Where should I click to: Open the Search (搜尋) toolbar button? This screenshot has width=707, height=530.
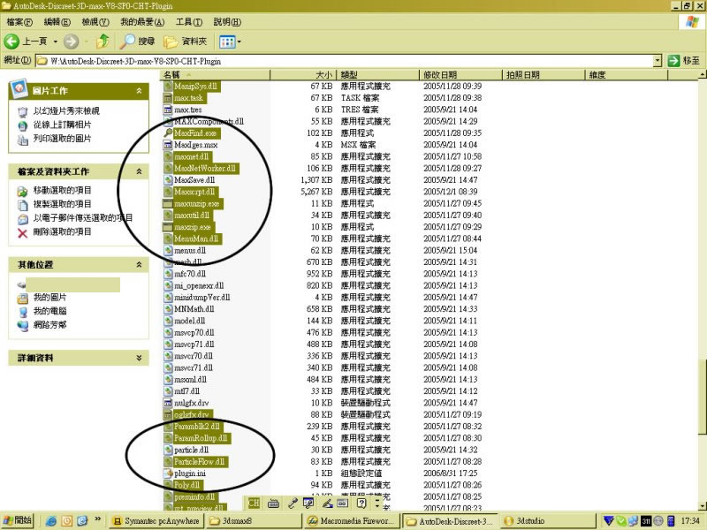[x=138, y=42]
